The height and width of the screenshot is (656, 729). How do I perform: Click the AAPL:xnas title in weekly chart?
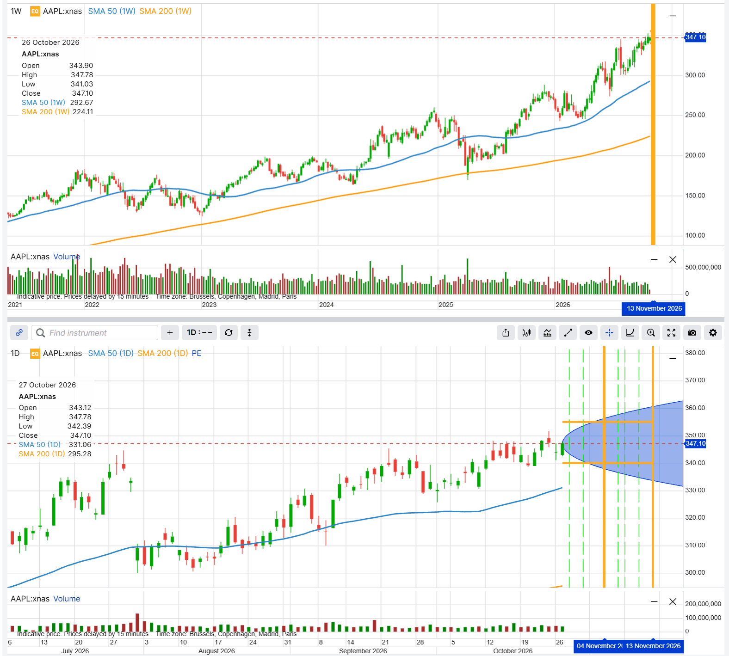[62, 11]
